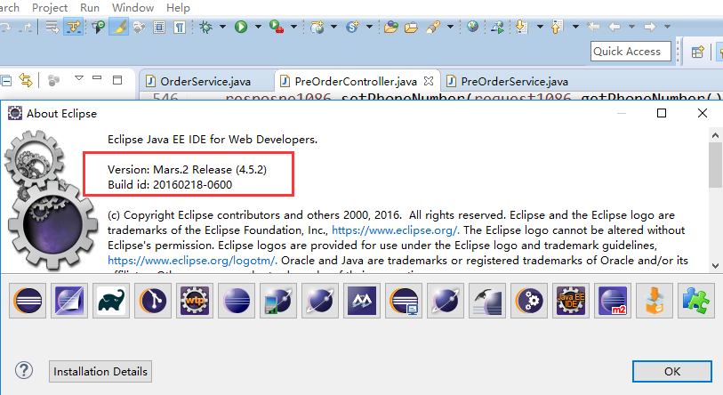Toggle the highlighted Word Wrap toolbar icon
The image size is (723, 395).
point(73,28)
